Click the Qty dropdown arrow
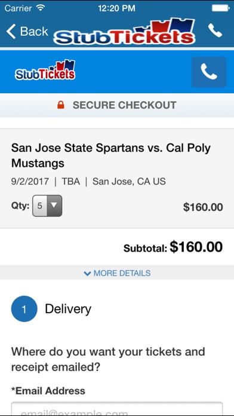 point(54,206)
